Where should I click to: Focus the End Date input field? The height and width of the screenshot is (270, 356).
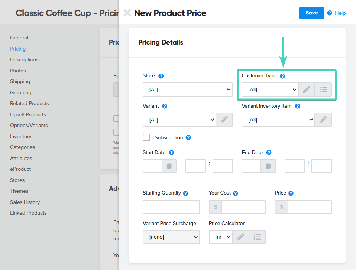pyautogui.click(x=251, y=166)
